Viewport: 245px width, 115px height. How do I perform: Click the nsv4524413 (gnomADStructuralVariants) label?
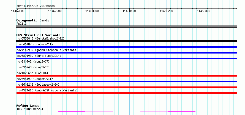[x=47, y=90]
